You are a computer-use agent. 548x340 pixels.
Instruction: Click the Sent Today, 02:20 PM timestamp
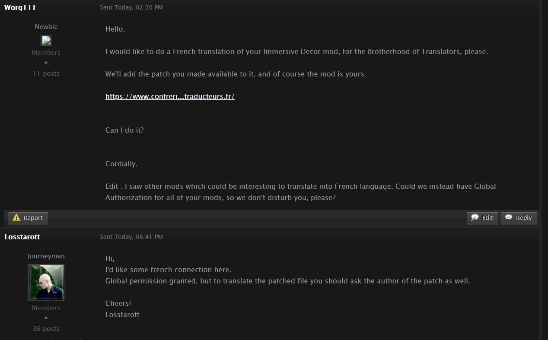(x=131, y=7)
